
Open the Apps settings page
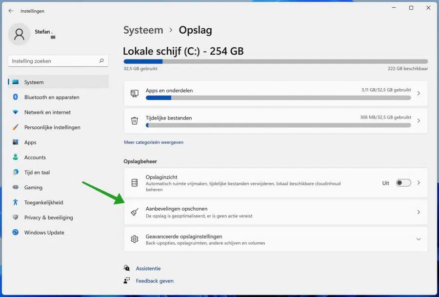[58, 142]
